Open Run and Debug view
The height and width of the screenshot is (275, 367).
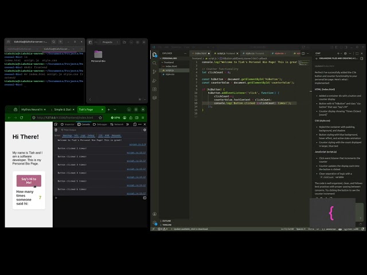coord(154,81)
